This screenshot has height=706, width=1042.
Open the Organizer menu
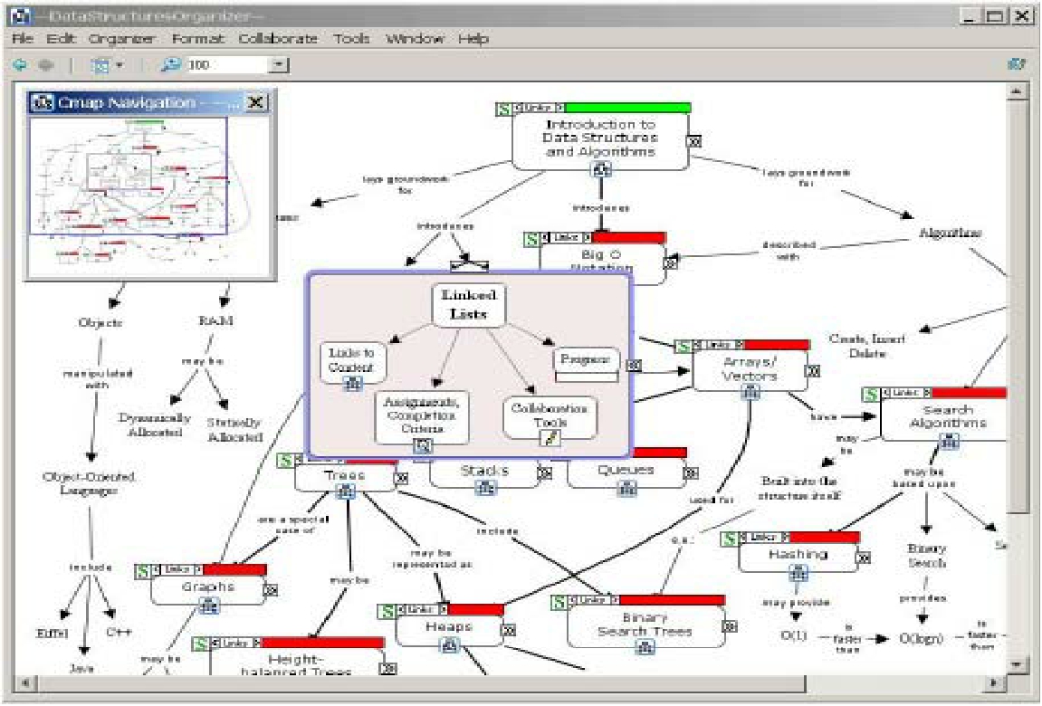[x=121, y=39]
